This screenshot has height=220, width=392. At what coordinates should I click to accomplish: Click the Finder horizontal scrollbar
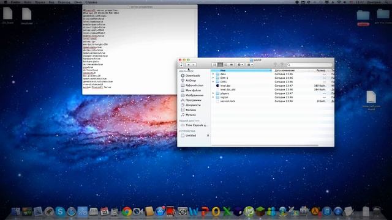[x=265, y=145]
